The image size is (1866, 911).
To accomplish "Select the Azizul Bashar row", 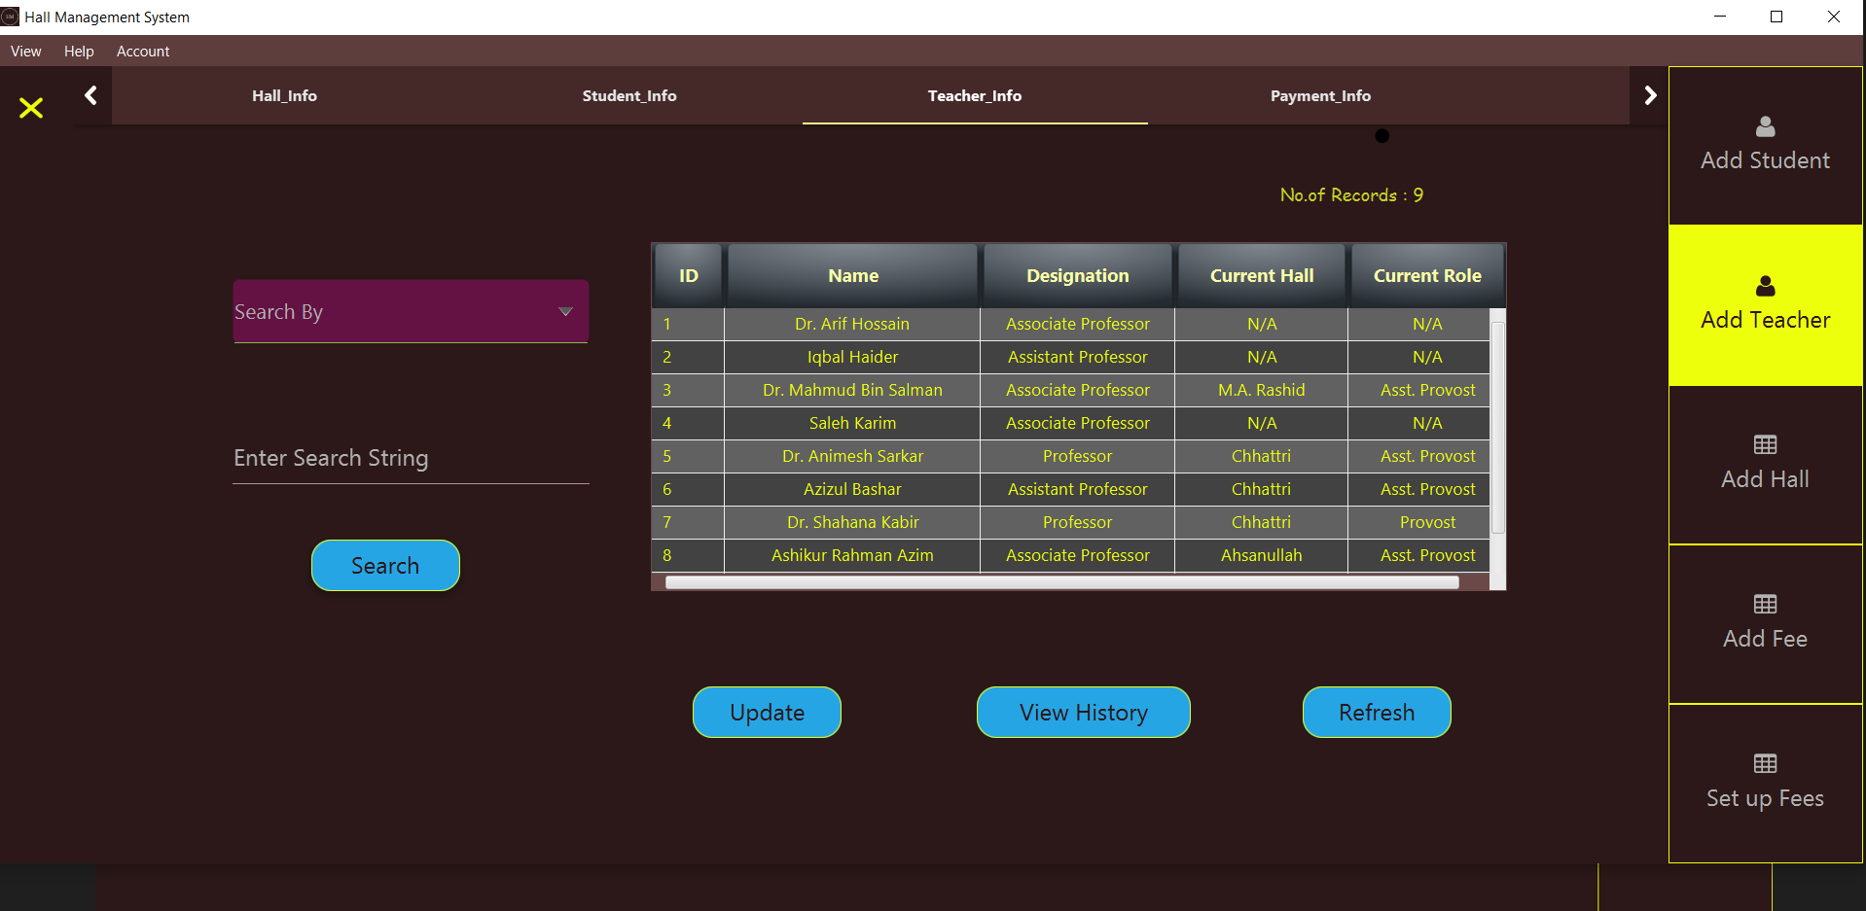I will 1070,489.
